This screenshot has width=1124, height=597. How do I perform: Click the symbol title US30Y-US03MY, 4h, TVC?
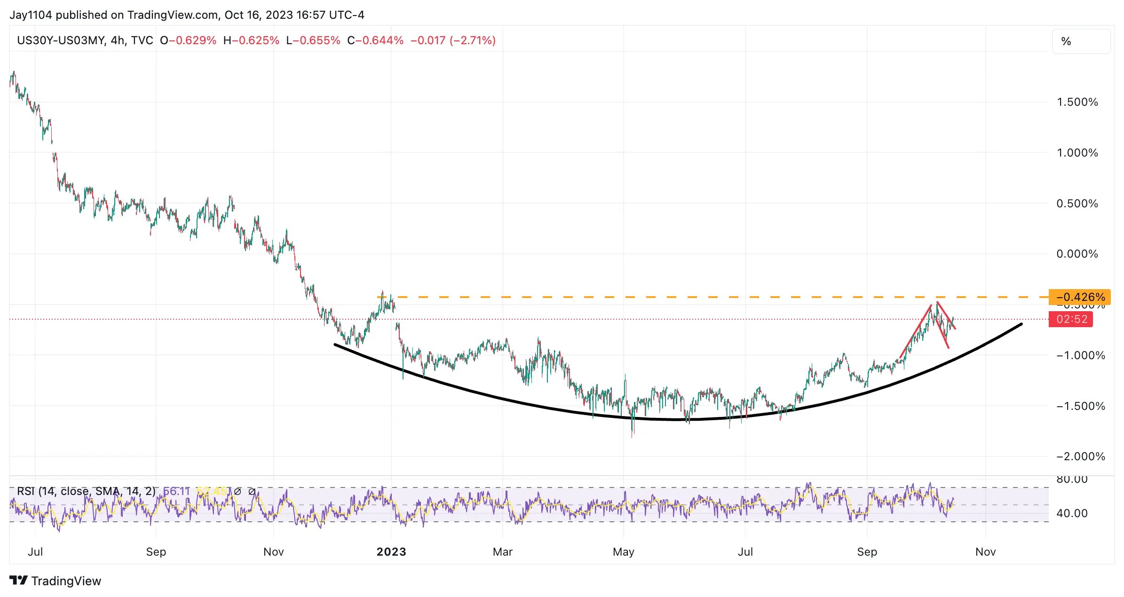(x=85, y=40)
